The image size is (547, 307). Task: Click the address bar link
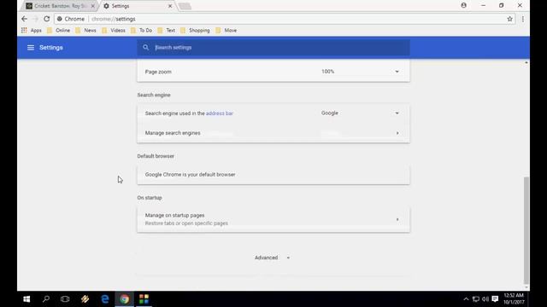(220, 113)
